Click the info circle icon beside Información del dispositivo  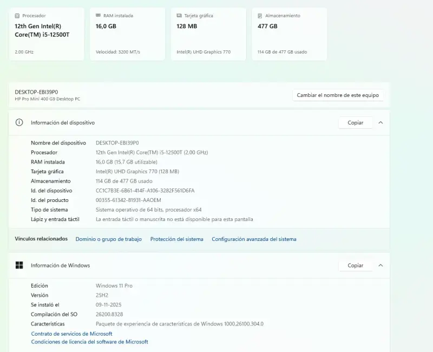(x=19, y=122)
